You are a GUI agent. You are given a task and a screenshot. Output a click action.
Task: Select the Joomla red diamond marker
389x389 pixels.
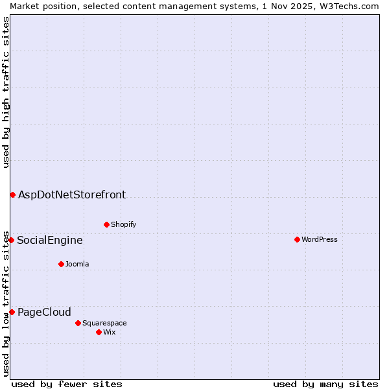tap(61, 264)
